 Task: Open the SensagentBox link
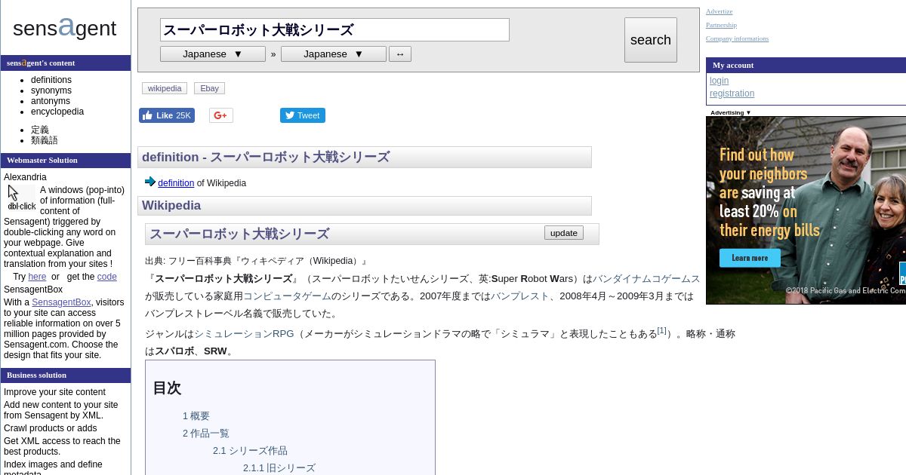click(x=61, y=302)
